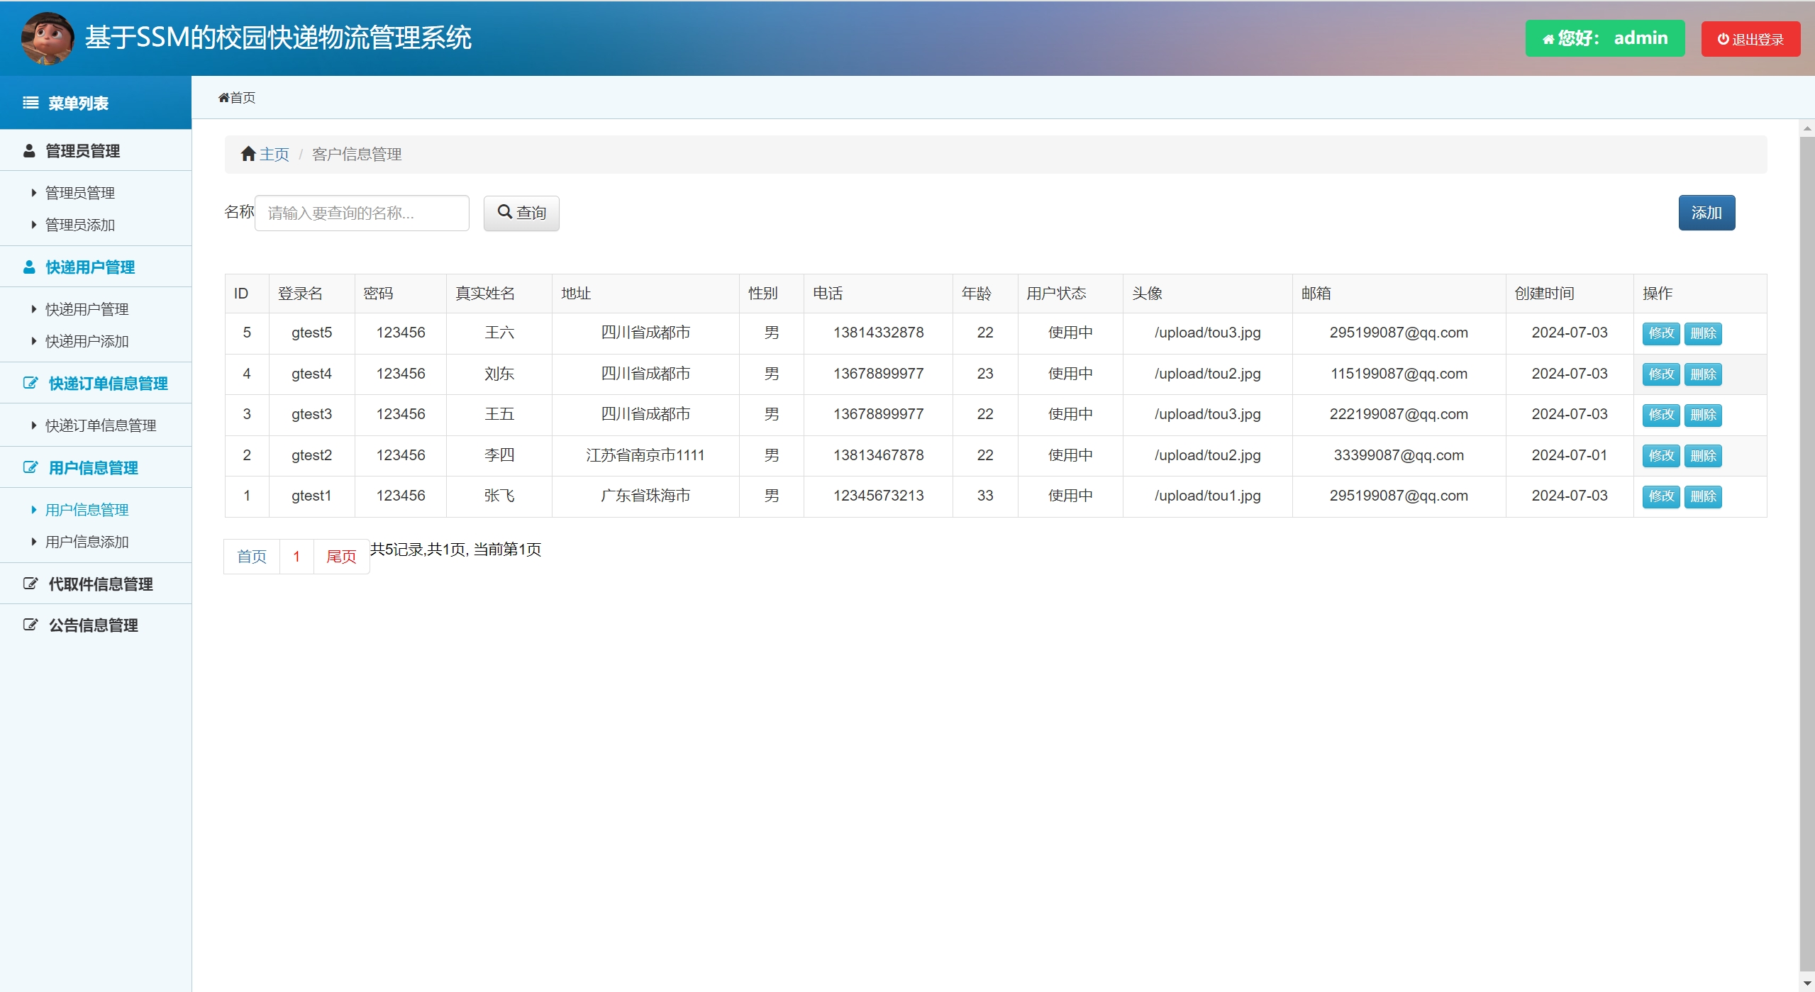
Task: Click 修改 for user gtest5
Action: tap(1660, 333)
